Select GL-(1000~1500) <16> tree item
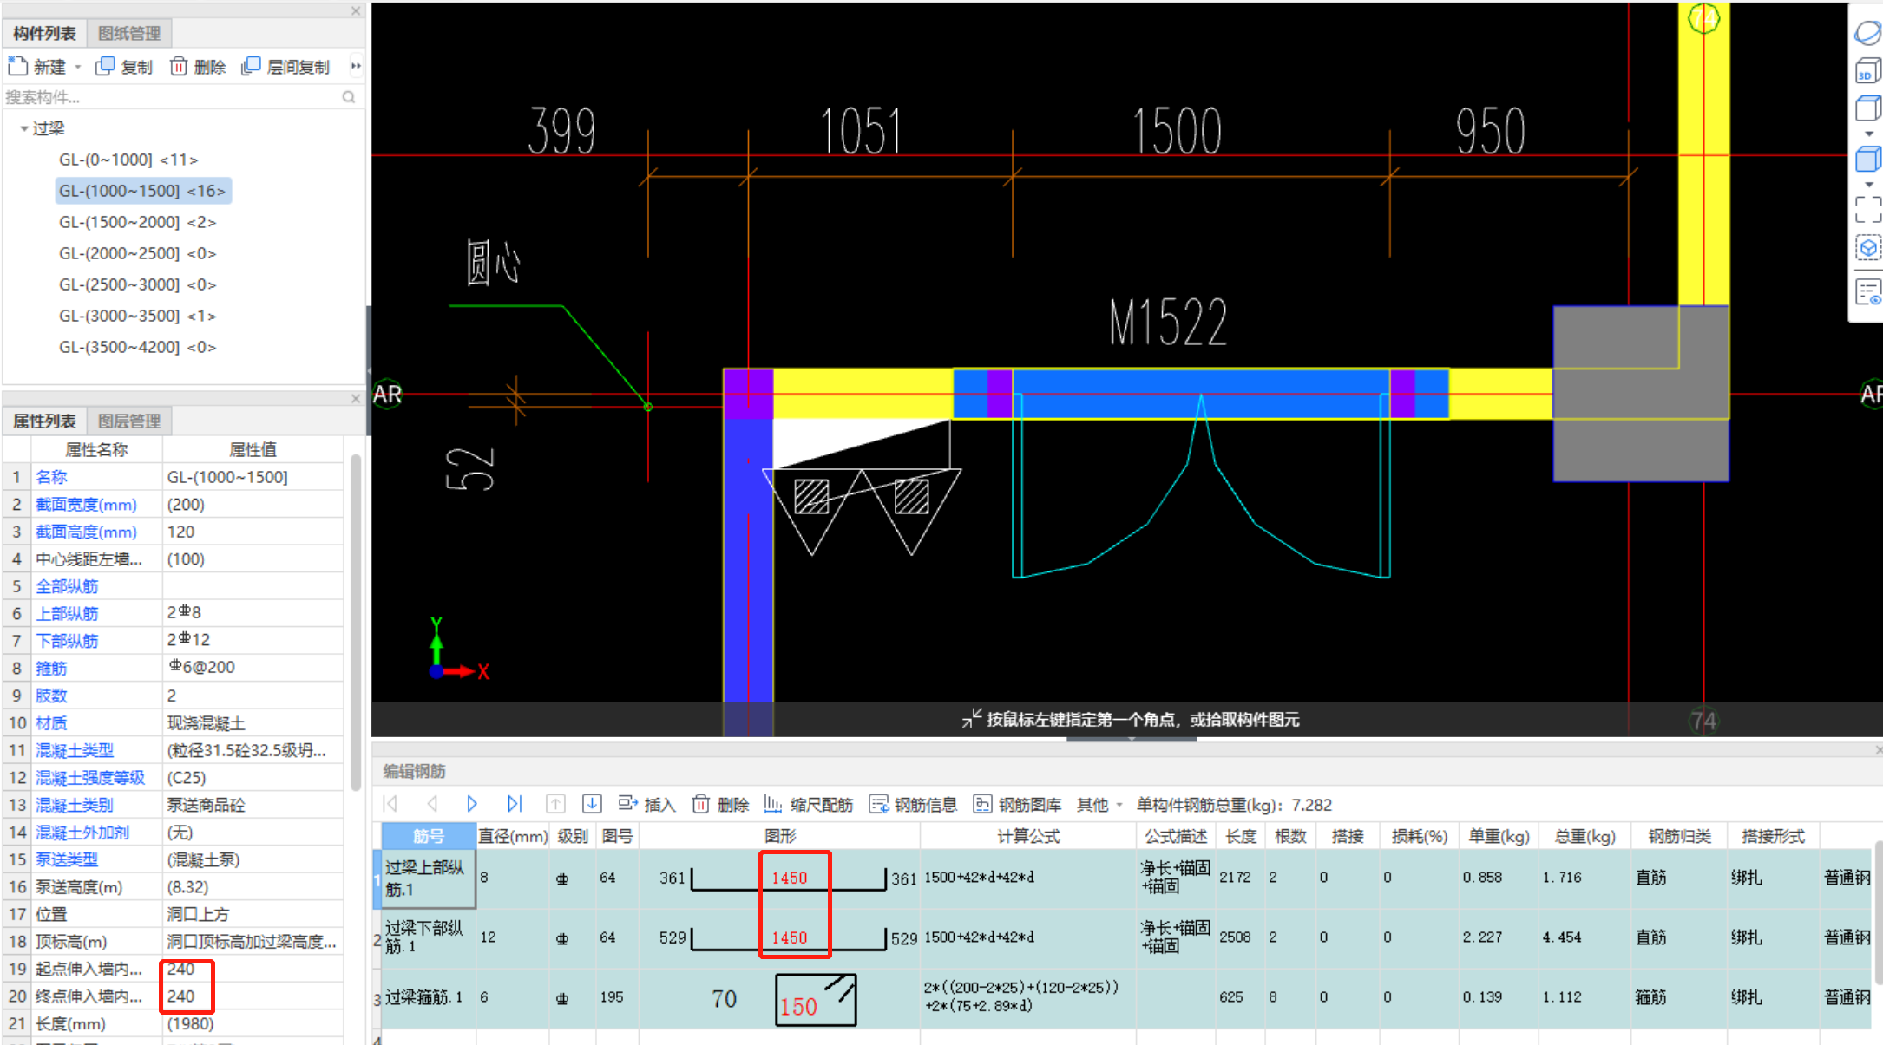Image resolution: width=1883 pixels, height=1045 pixels. [x=142, y=191]
